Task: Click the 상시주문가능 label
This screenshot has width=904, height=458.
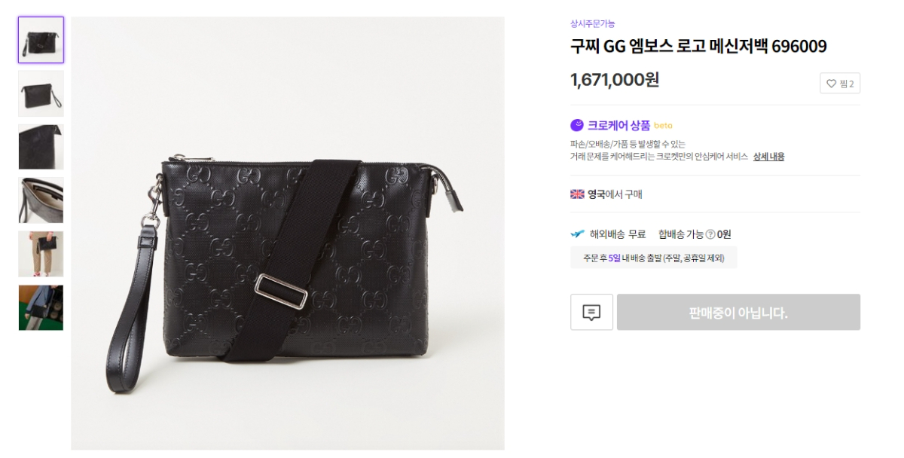Action: (x=593, y=23)
